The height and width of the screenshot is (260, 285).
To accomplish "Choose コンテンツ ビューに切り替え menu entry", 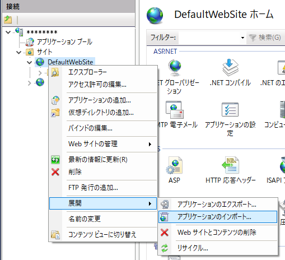I will [x=103, y=235].
